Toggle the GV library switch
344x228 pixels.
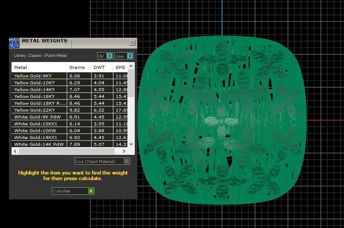point(105,56)
